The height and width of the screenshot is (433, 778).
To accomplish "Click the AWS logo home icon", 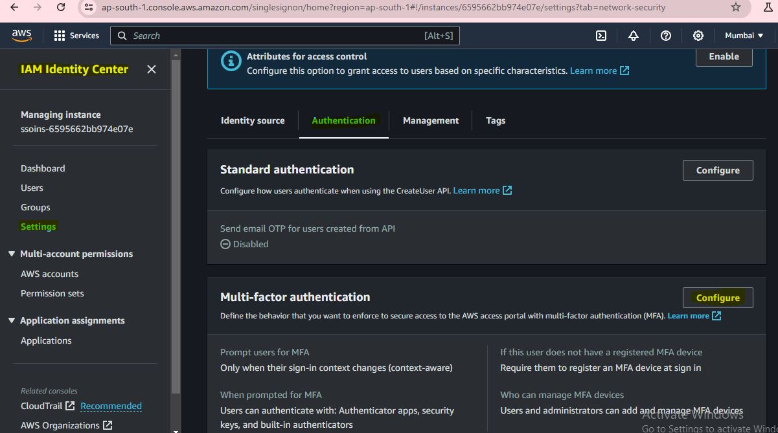I will (21, 36).
